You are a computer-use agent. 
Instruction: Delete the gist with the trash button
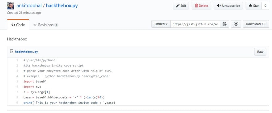coord(201,6)
